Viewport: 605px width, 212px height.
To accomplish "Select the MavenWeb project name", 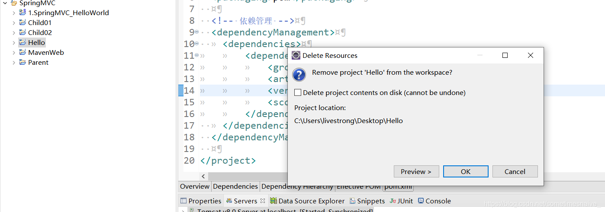I will click(x=46, y=52).
